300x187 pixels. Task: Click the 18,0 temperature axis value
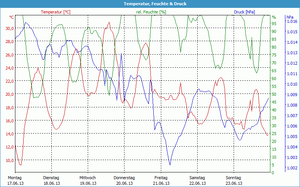pyautogui.click(x=10, y=107)
